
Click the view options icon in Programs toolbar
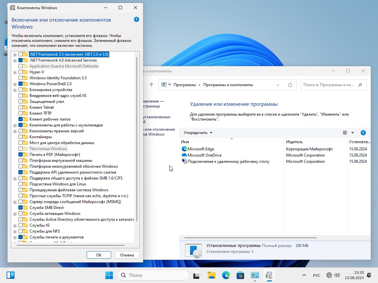click(x=345, y=133)
